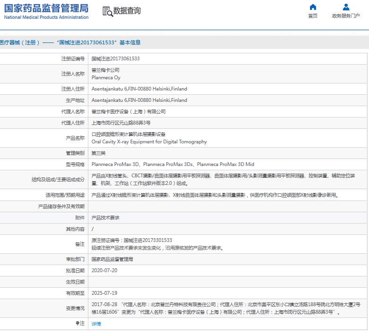Click the 首页 text link
This screenshot has height=333, width=369.
(x=313, y=16)
